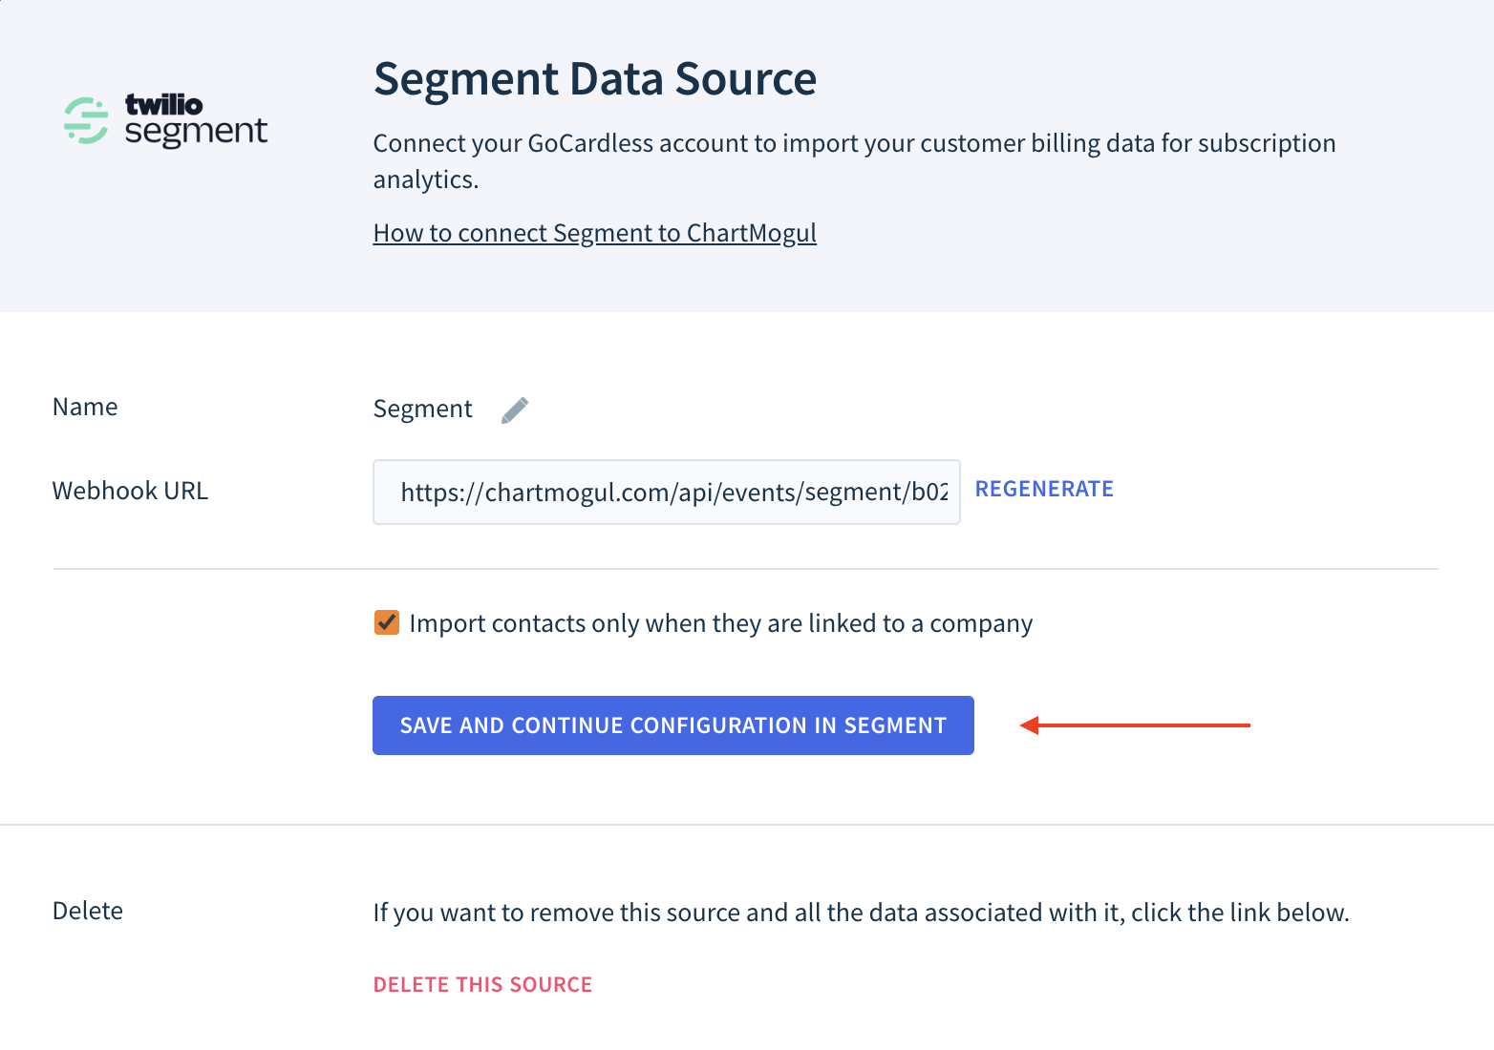Uncheck Import contacts only when linked to company
This screenshot has width=1494, height=1050.
pos(387,623)
